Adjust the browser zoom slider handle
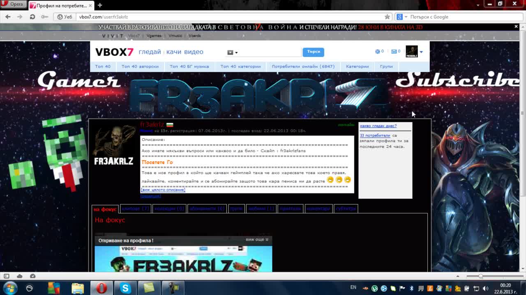This screenshot has width=526, height=295. 480,276
